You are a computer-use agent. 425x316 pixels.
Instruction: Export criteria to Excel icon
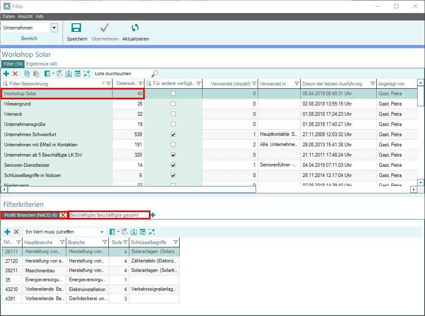pyautogui.click(x=134, y=232)
